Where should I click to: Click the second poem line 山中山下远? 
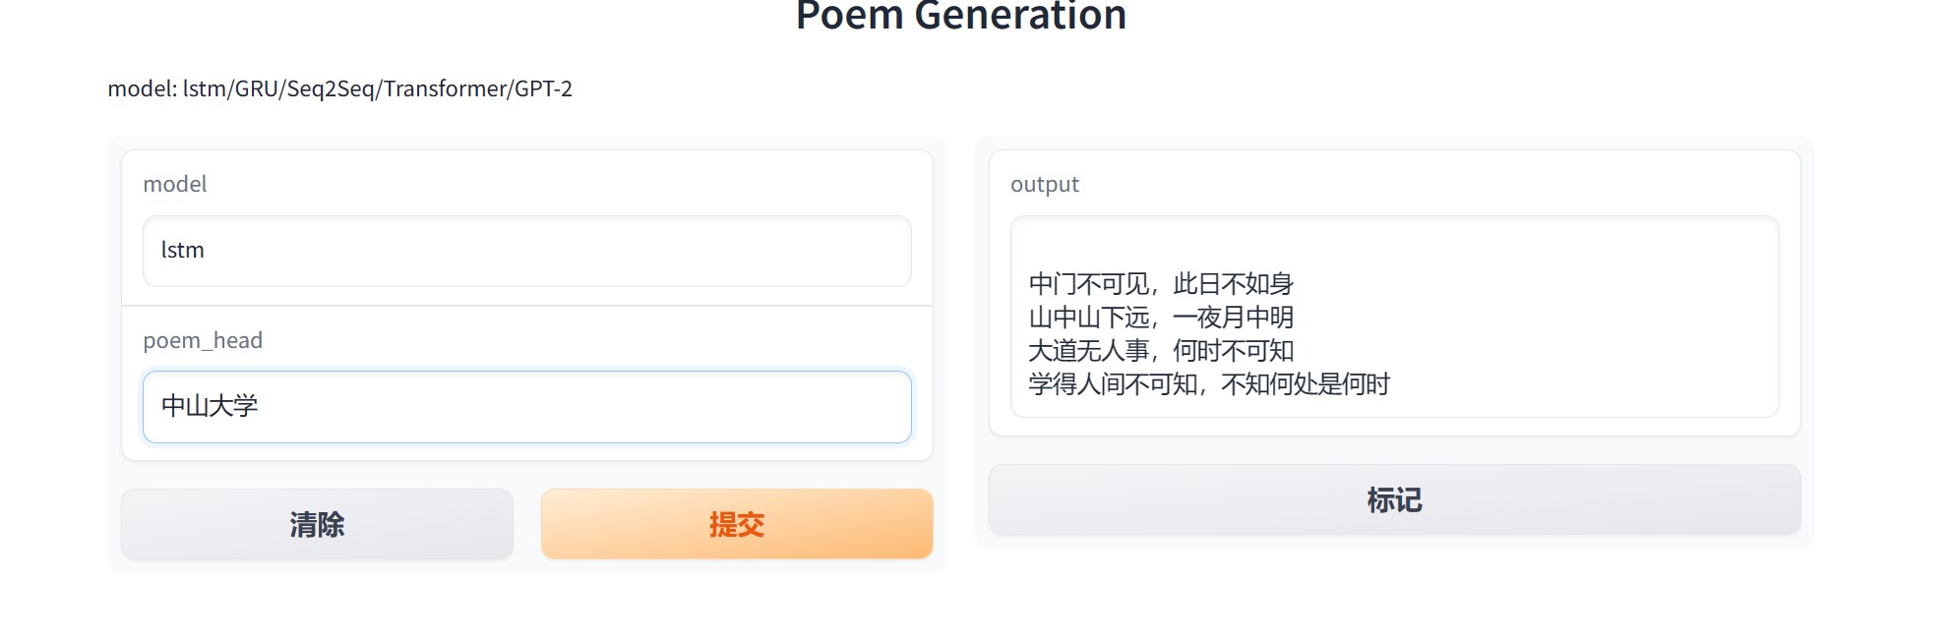tap(1161, 318)
